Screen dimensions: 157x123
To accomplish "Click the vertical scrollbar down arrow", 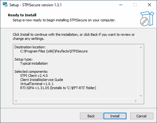I will click(x=141, y=96).
